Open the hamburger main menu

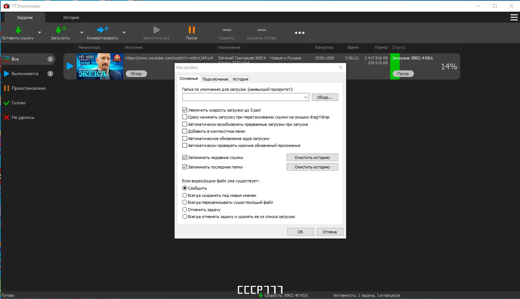coord(514,18)
